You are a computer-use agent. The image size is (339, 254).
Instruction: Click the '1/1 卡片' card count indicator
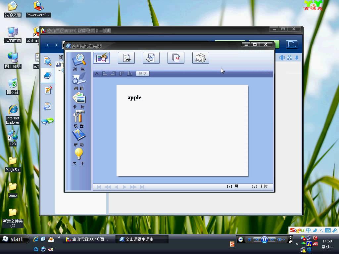point(260,187)
